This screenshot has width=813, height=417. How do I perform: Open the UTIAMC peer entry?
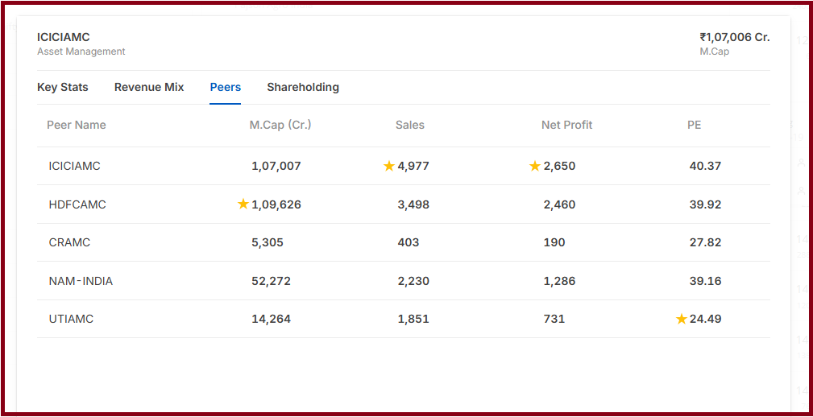point(71,319)
